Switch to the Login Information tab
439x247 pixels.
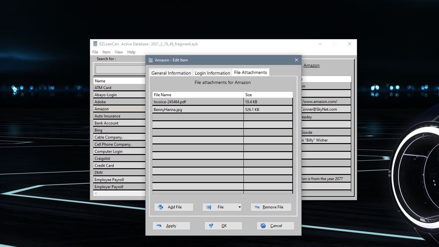pyautogui.click(x=212, y=73)
